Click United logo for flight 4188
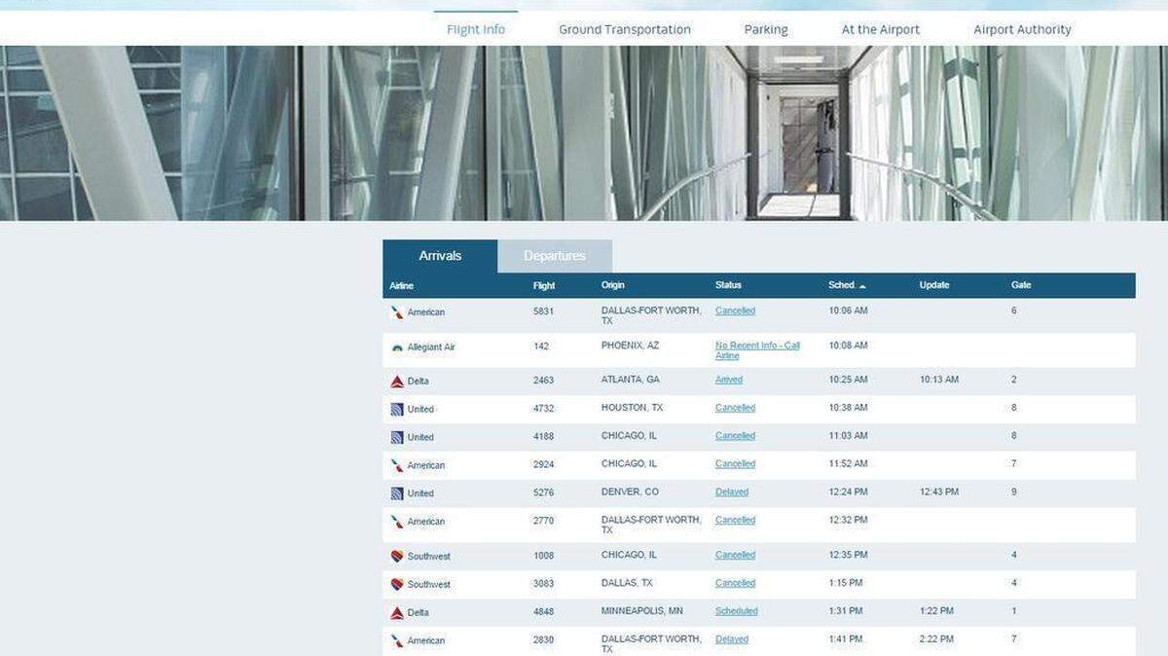Screen dimensions: 1168x656 click(x=397, y=438)
